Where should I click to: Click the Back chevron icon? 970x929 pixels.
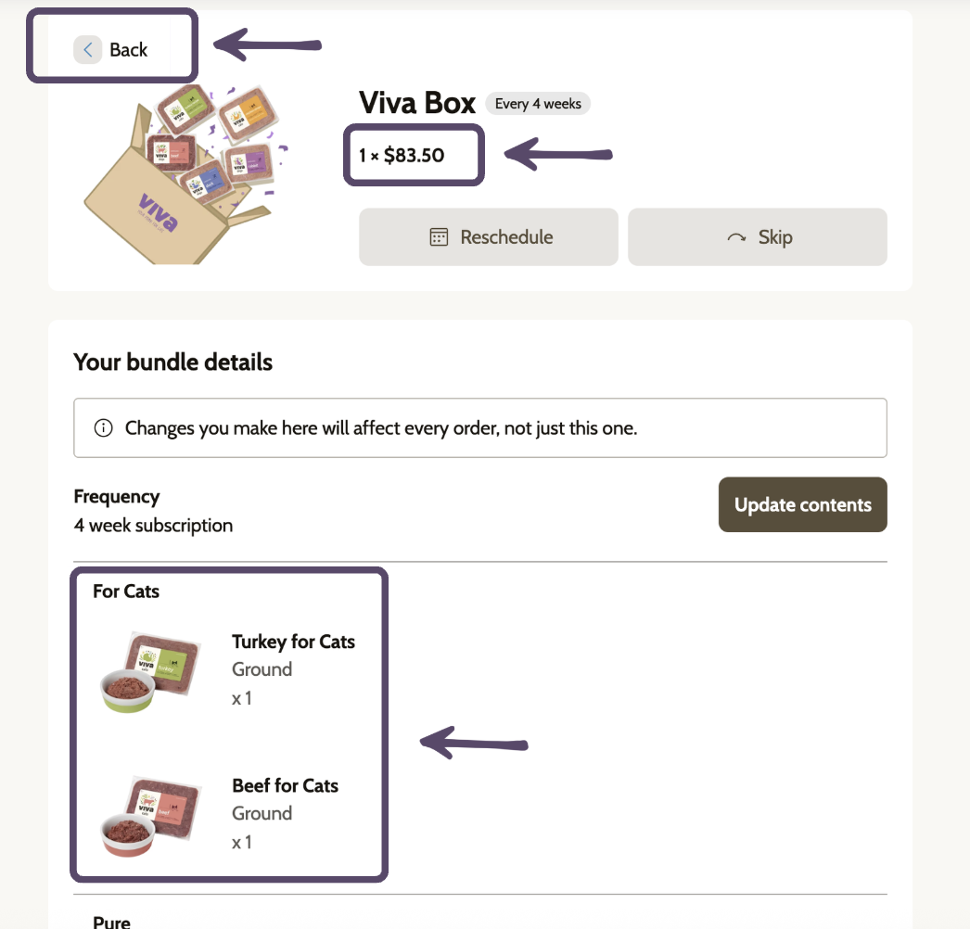pyautogui.click(x=88, y=49)
